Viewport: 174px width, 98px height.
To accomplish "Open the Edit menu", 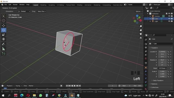I will 10,5.
